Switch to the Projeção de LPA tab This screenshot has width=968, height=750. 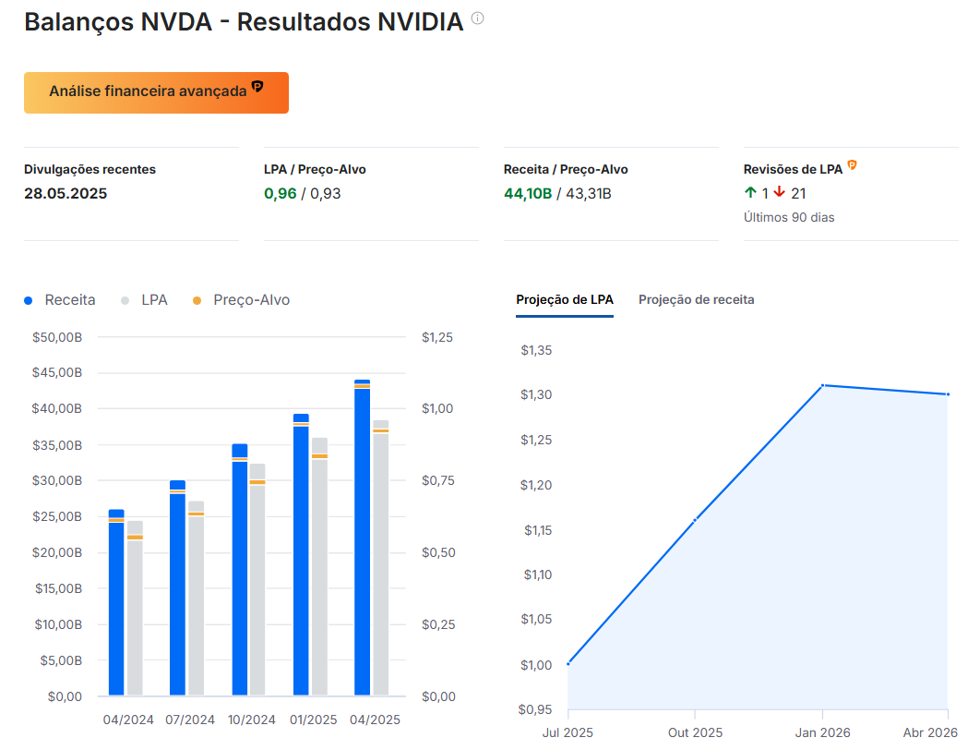[x=564, y=299]
